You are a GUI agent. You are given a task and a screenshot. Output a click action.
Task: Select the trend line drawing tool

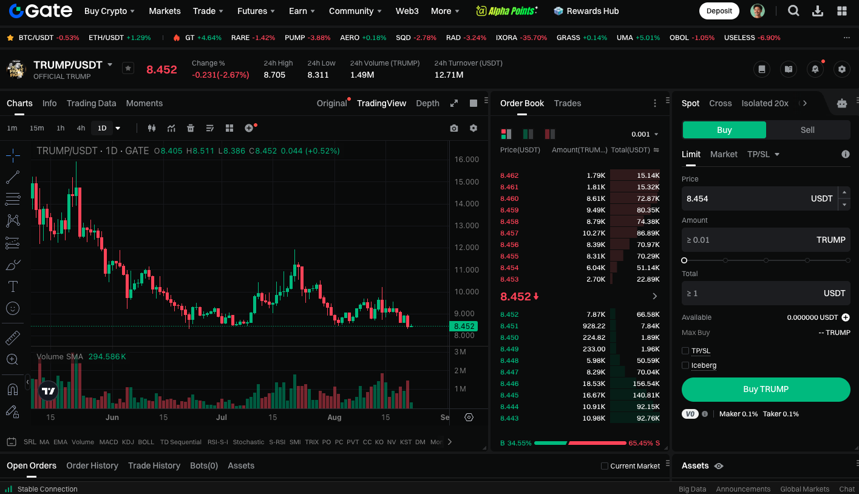pyautogui.click(x=13, y=177)
